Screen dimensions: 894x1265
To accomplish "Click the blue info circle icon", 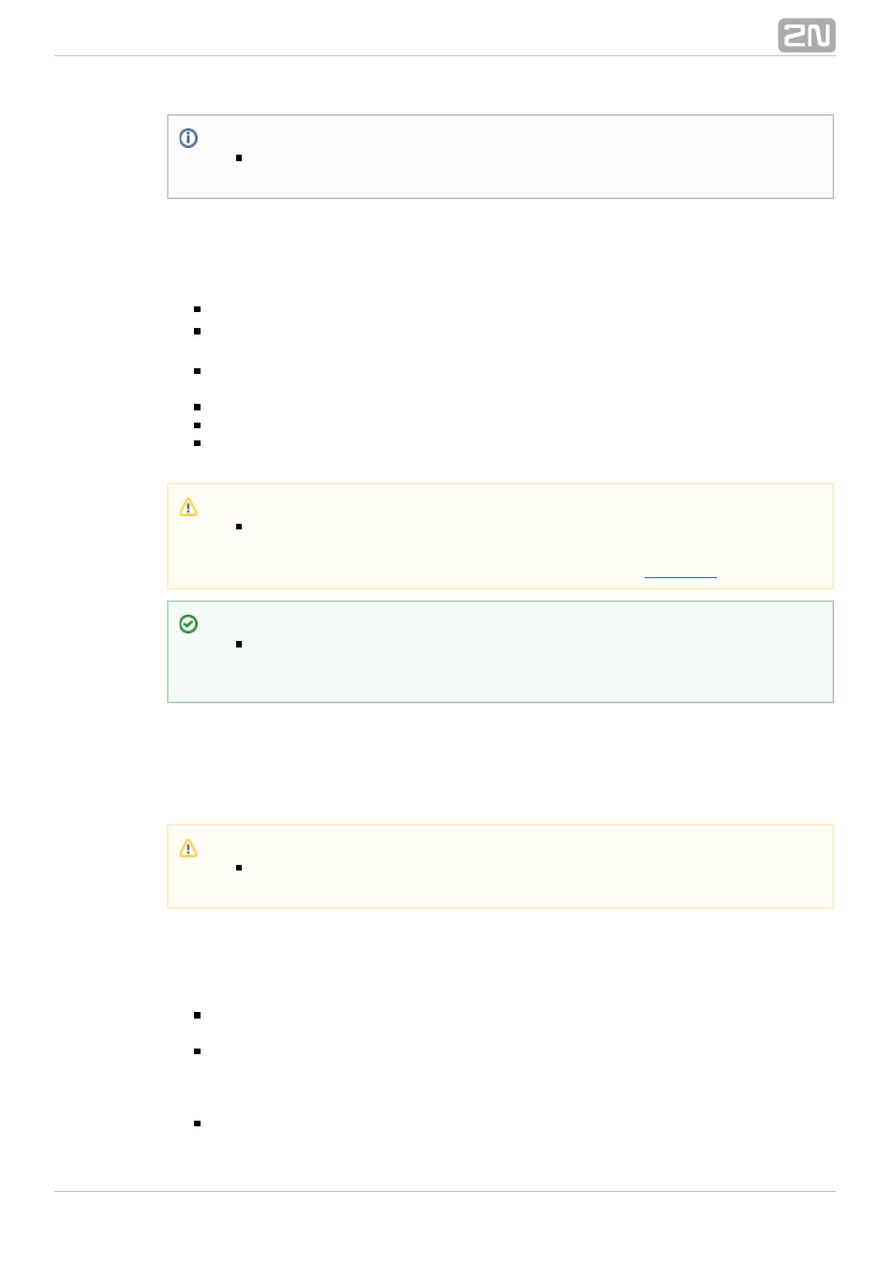I will (188, 139).
